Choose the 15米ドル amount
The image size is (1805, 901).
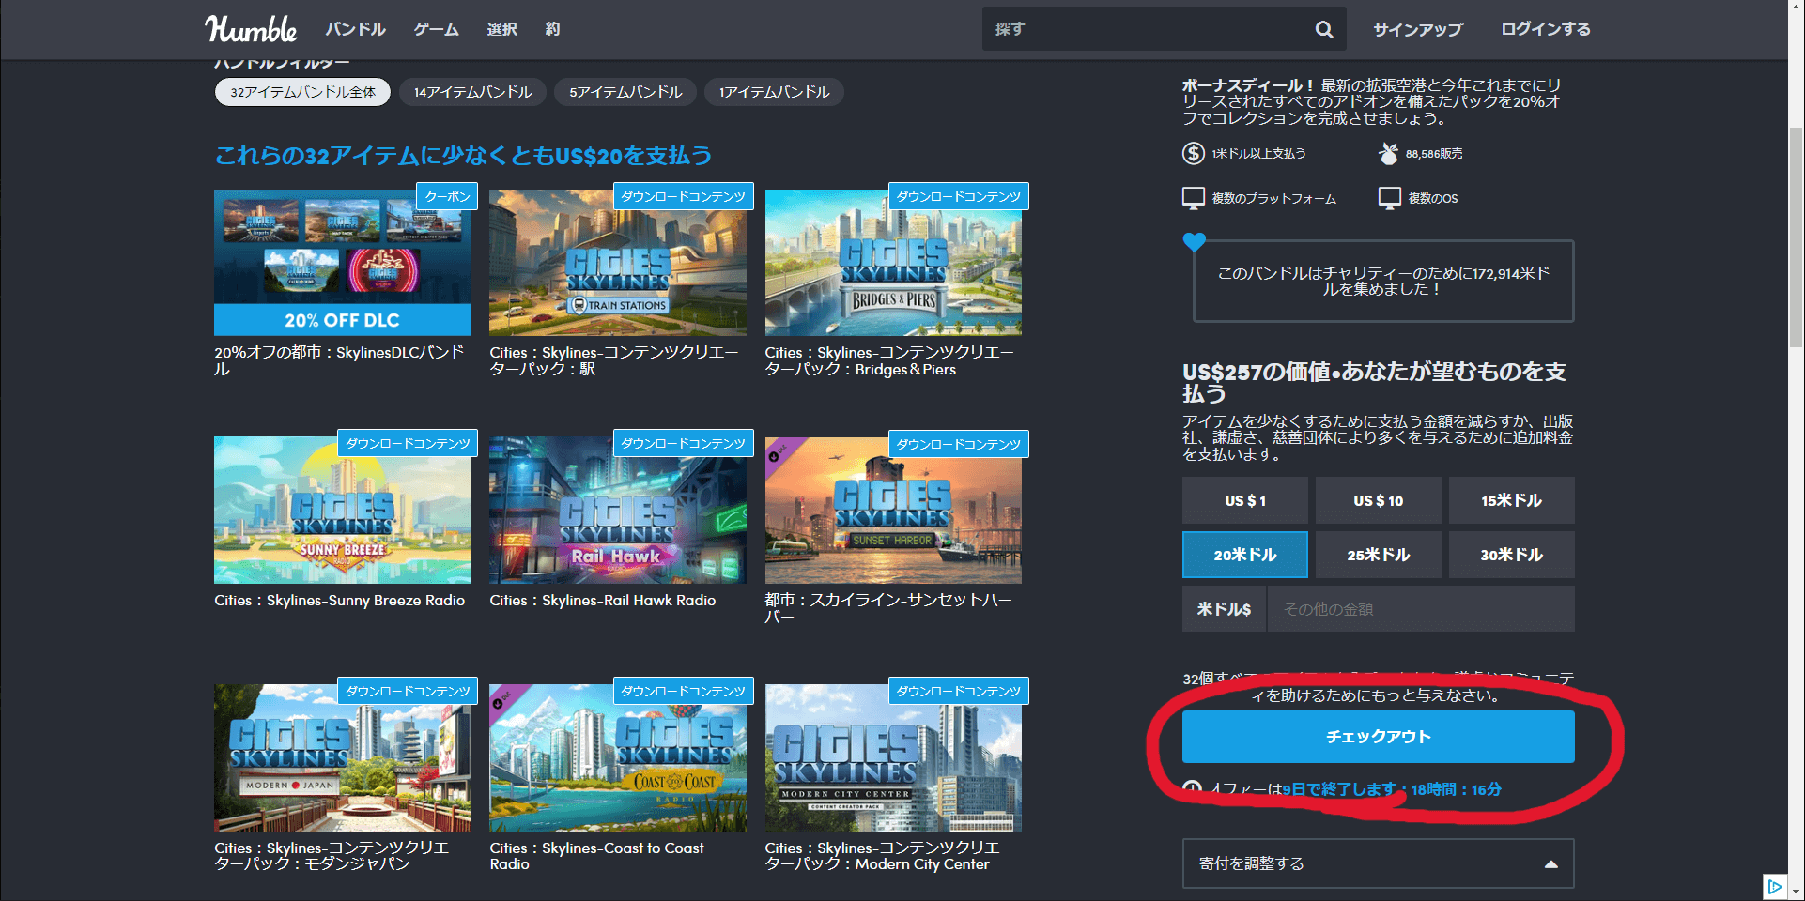(x=1511, y=500)
